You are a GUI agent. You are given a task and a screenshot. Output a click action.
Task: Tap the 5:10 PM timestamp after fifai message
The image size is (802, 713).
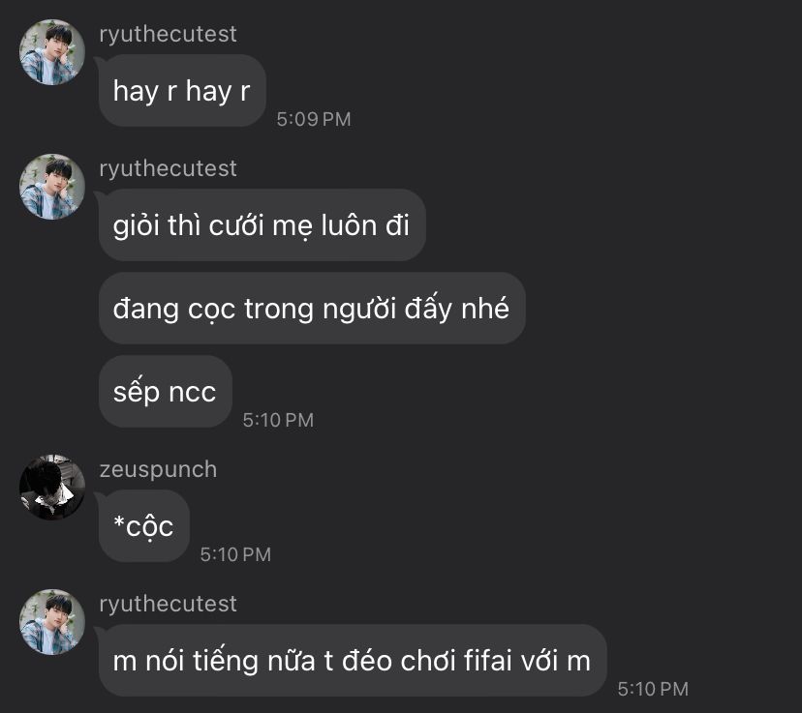coord(653,689)
